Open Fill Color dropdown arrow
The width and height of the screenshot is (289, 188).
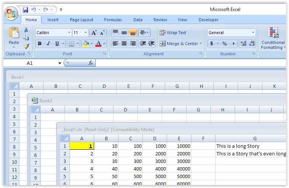point(92,44)
